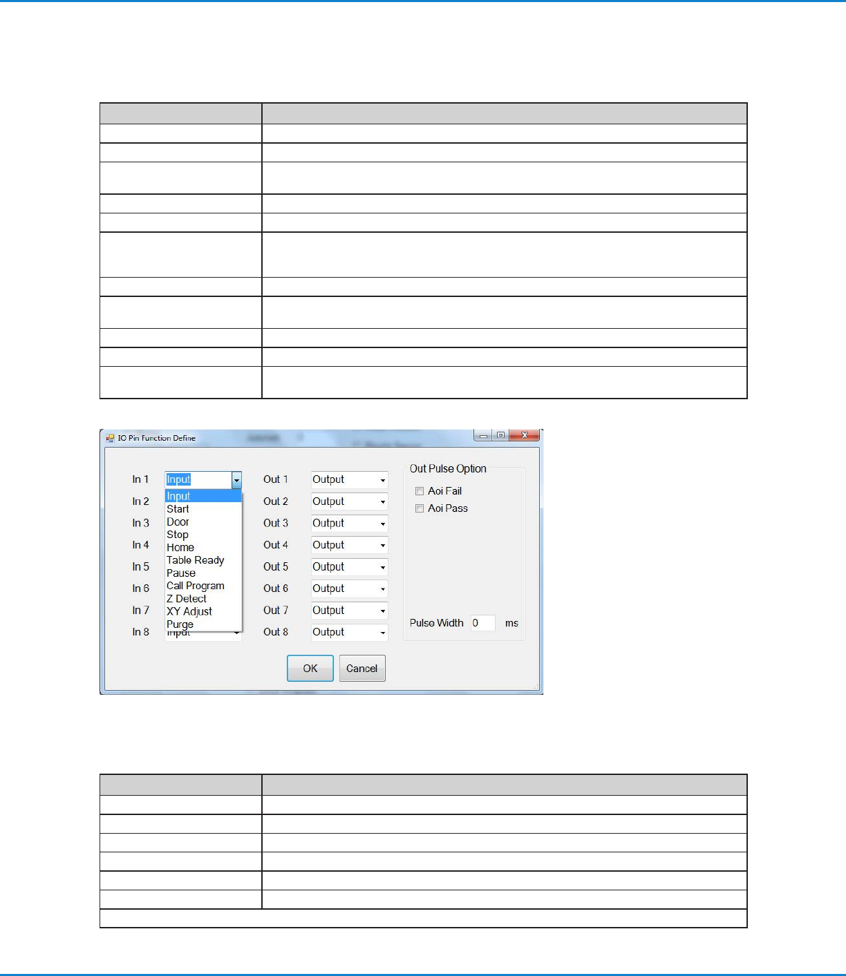Choose Input in the dropdown list

(x=203, y=496)
